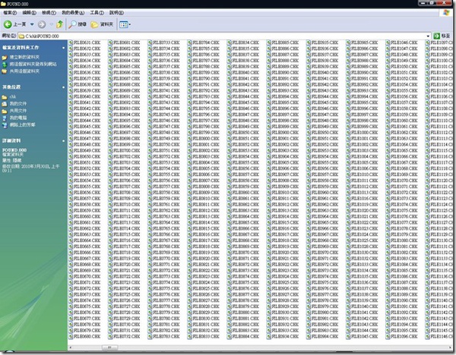Click the FILE0733.CHK file icon
This screenshot has height=355, width=456.
150,42
